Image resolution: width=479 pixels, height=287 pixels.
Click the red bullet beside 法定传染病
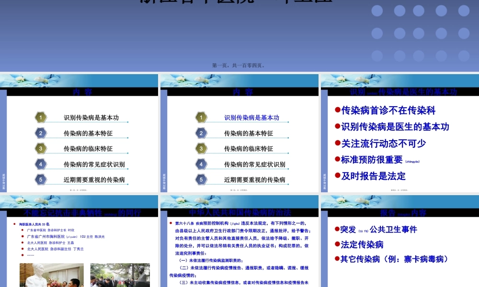click(x=336, y=244)
